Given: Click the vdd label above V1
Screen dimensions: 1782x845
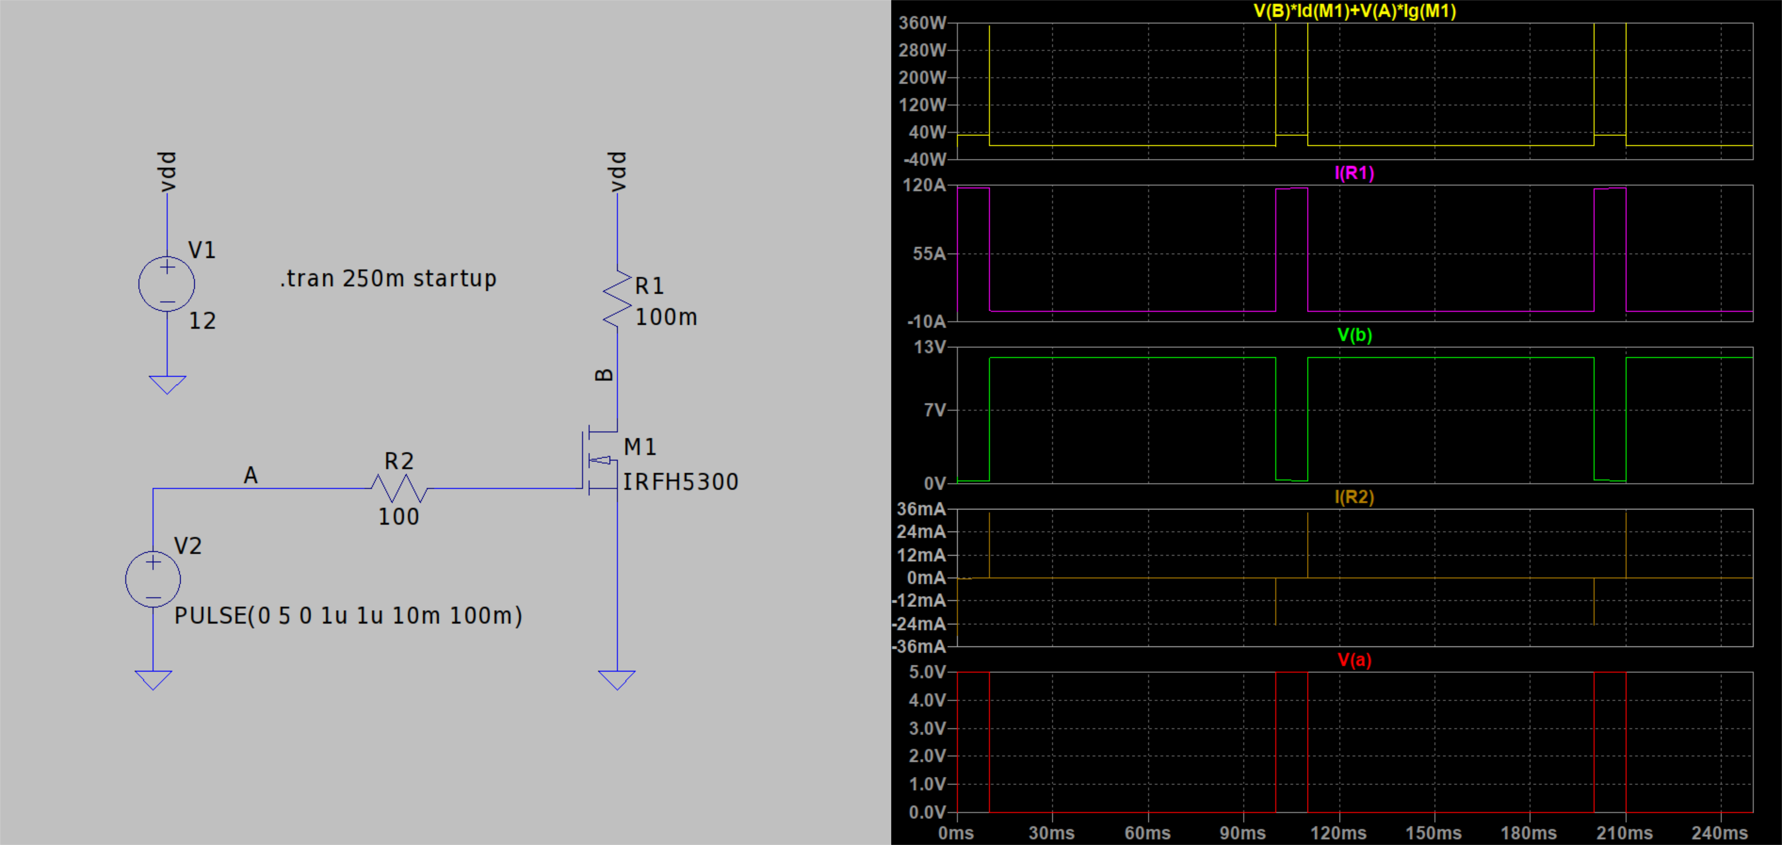Looking at the screenshot, I should coord(167,172).
